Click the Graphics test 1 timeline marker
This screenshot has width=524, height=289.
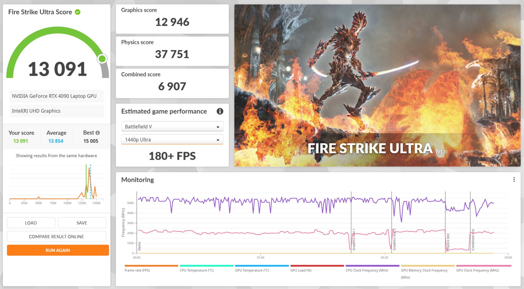click(x=354, y=240)
